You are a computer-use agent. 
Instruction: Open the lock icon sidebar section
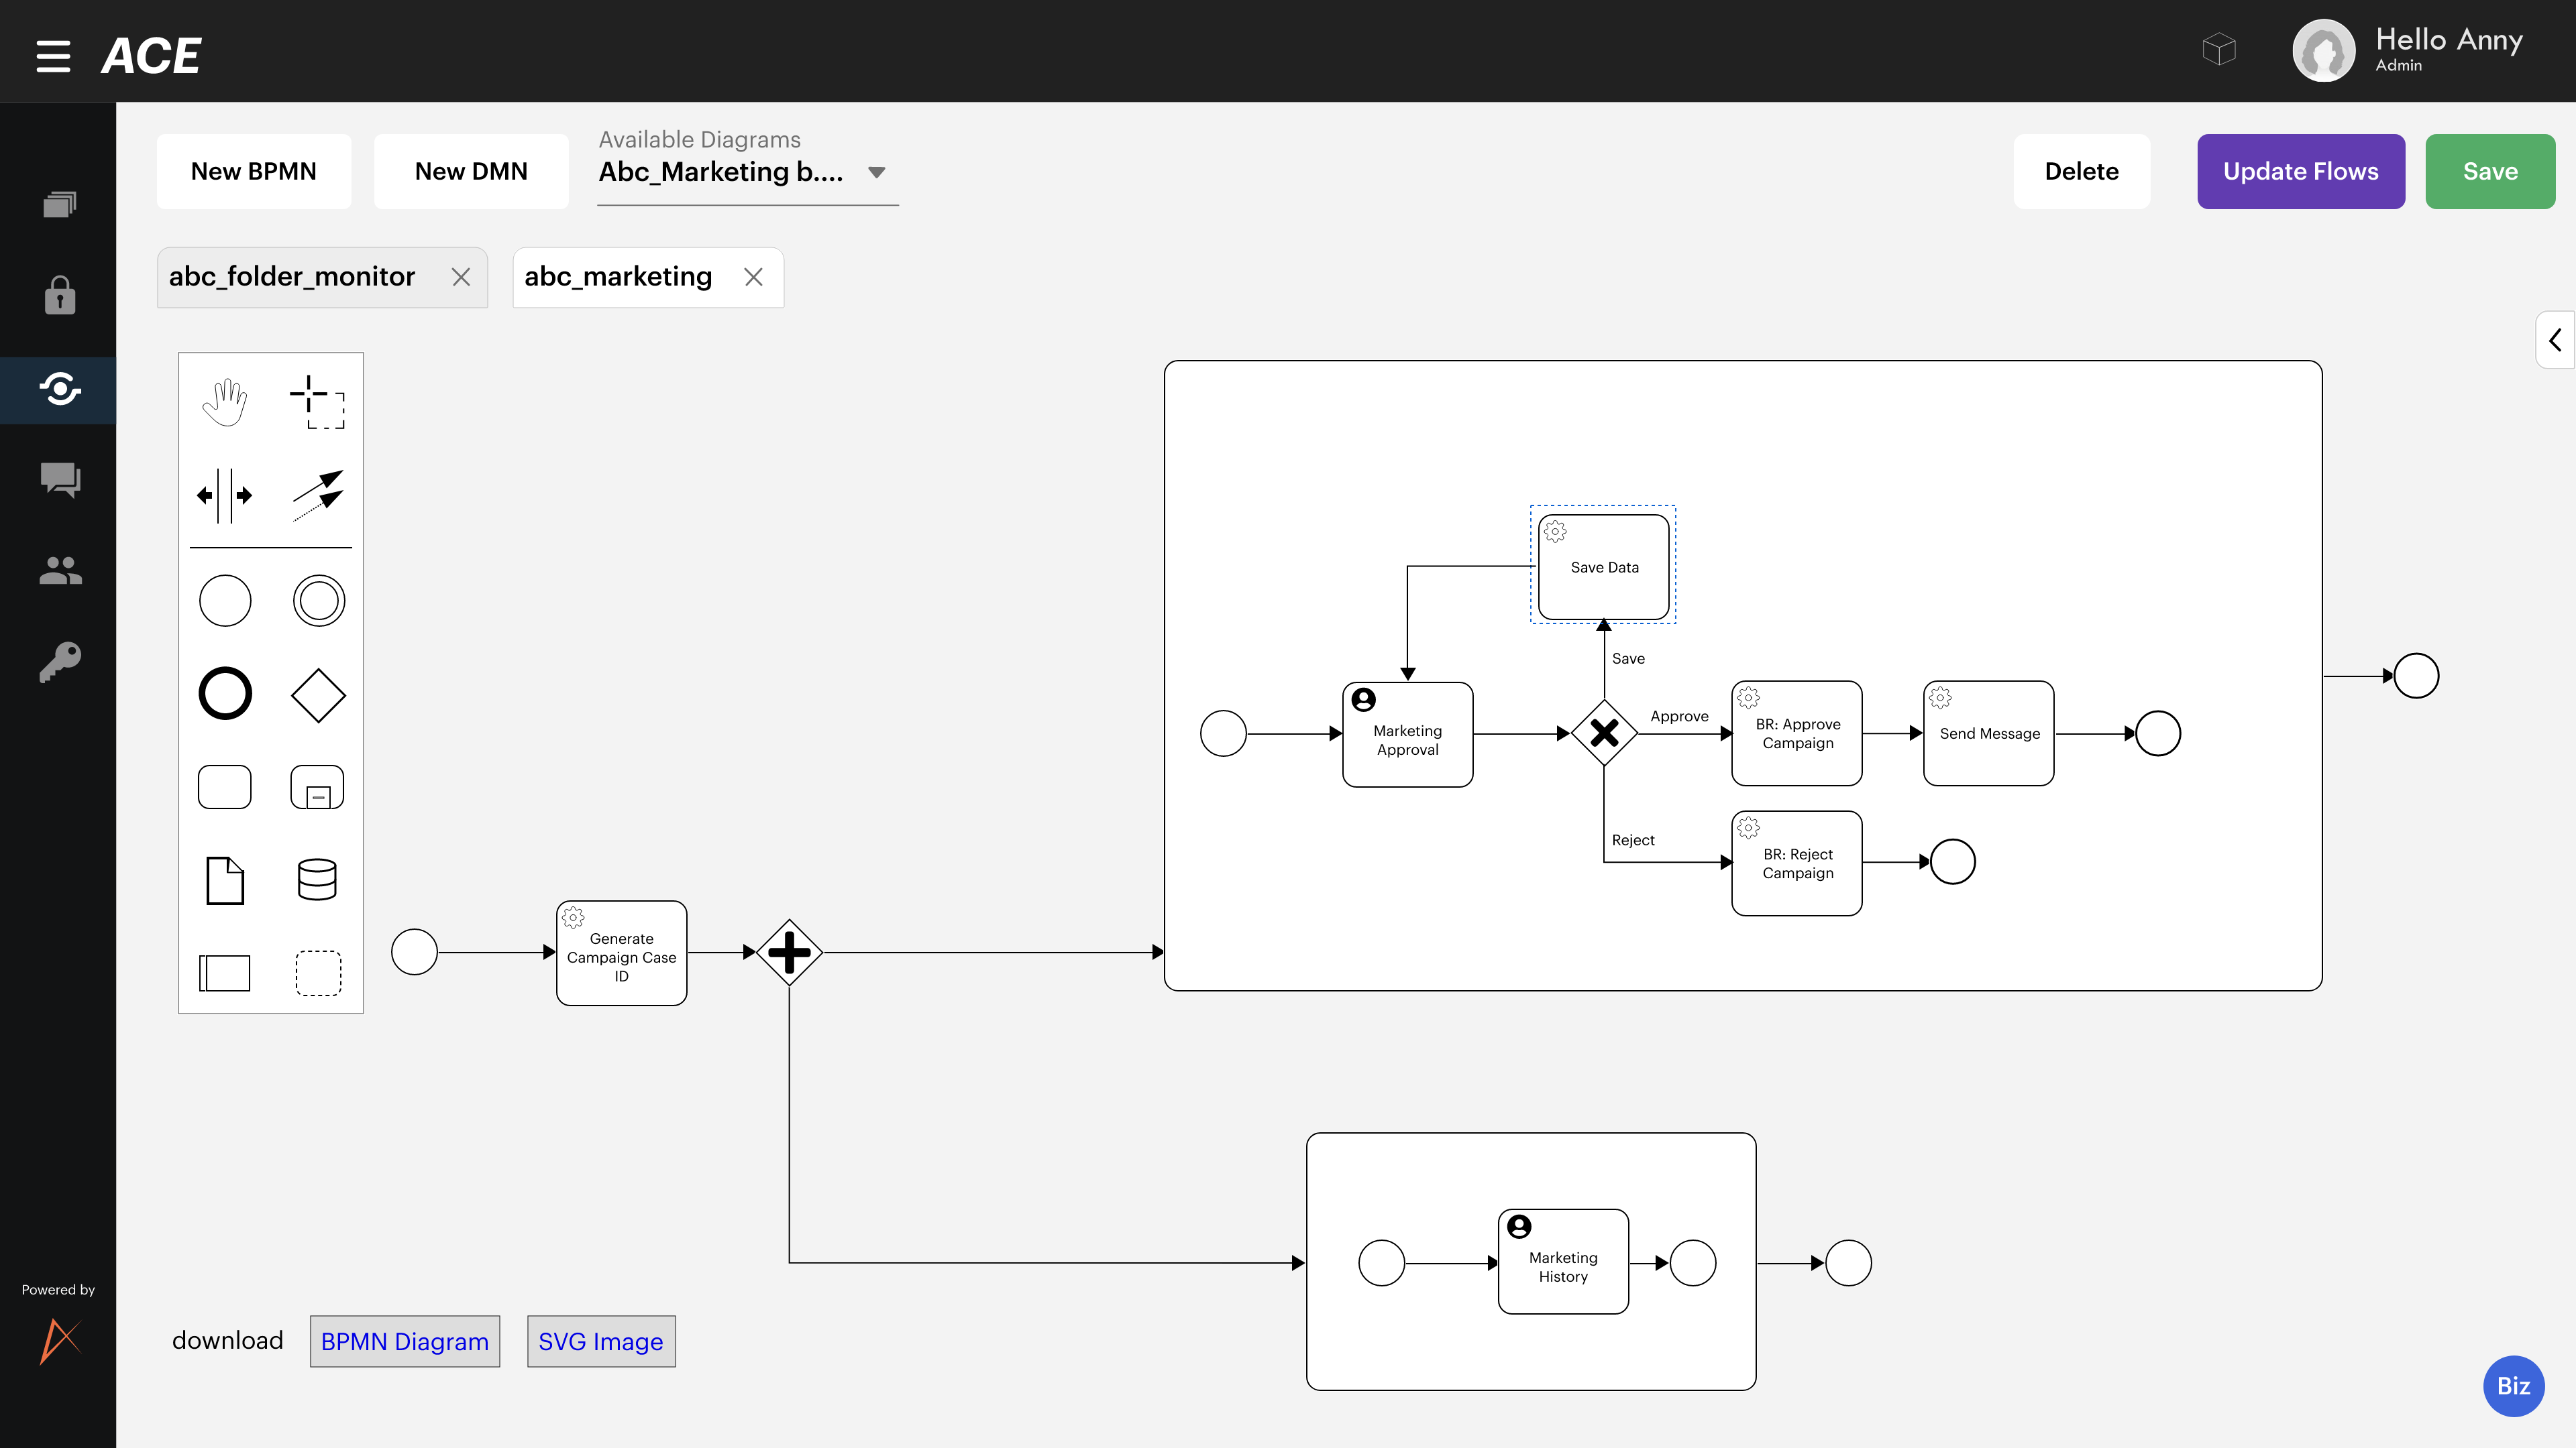(59, 296)
